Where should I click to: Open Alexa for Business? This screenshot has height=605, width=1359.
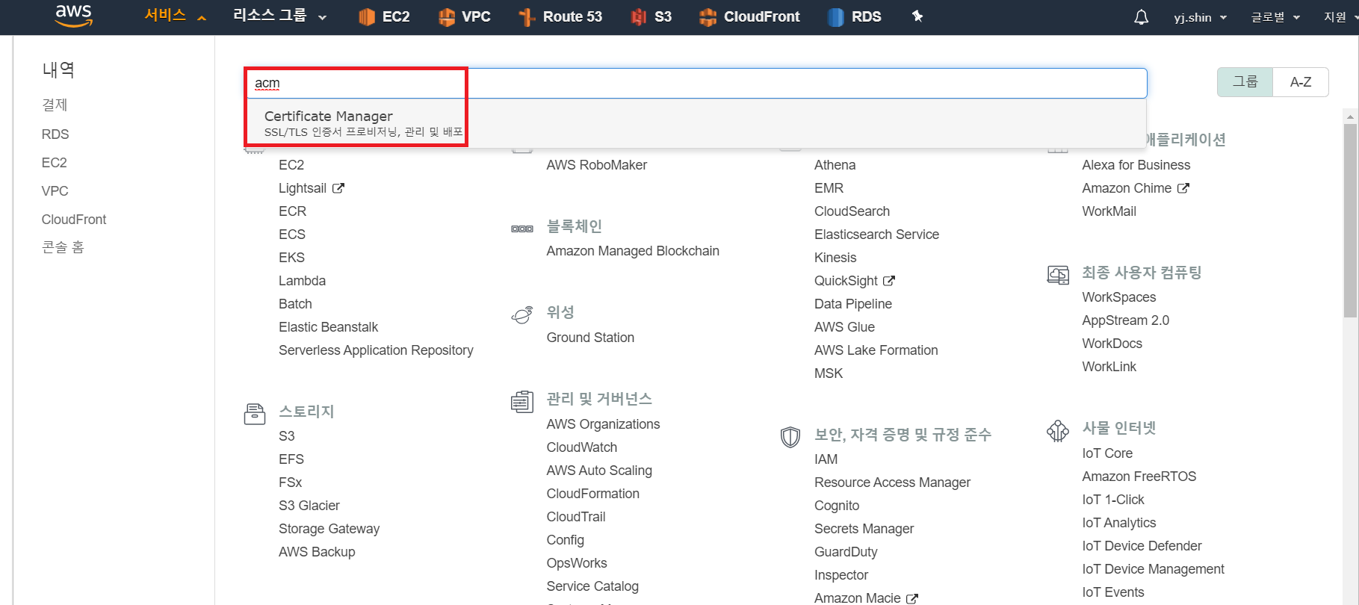[1136, 165]
